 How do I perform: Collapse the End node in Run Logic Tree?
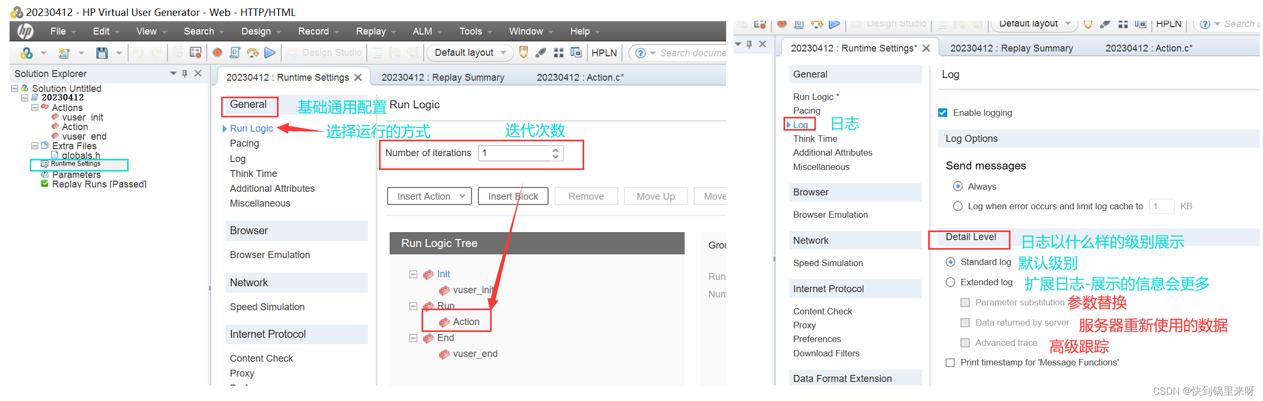413,338
